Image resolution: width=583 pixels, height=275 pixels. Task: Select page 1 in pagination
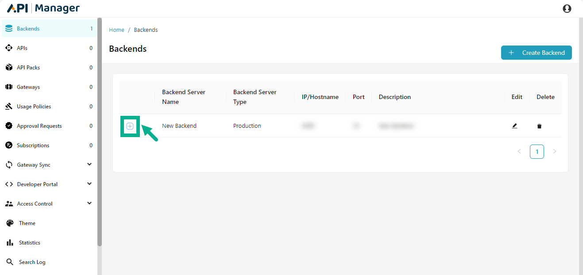[537, 152]
